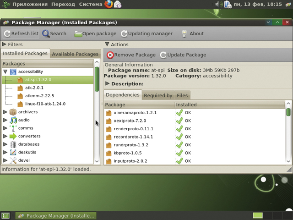
Task: Open the Система menu in top panel
Action: point(91,5)
